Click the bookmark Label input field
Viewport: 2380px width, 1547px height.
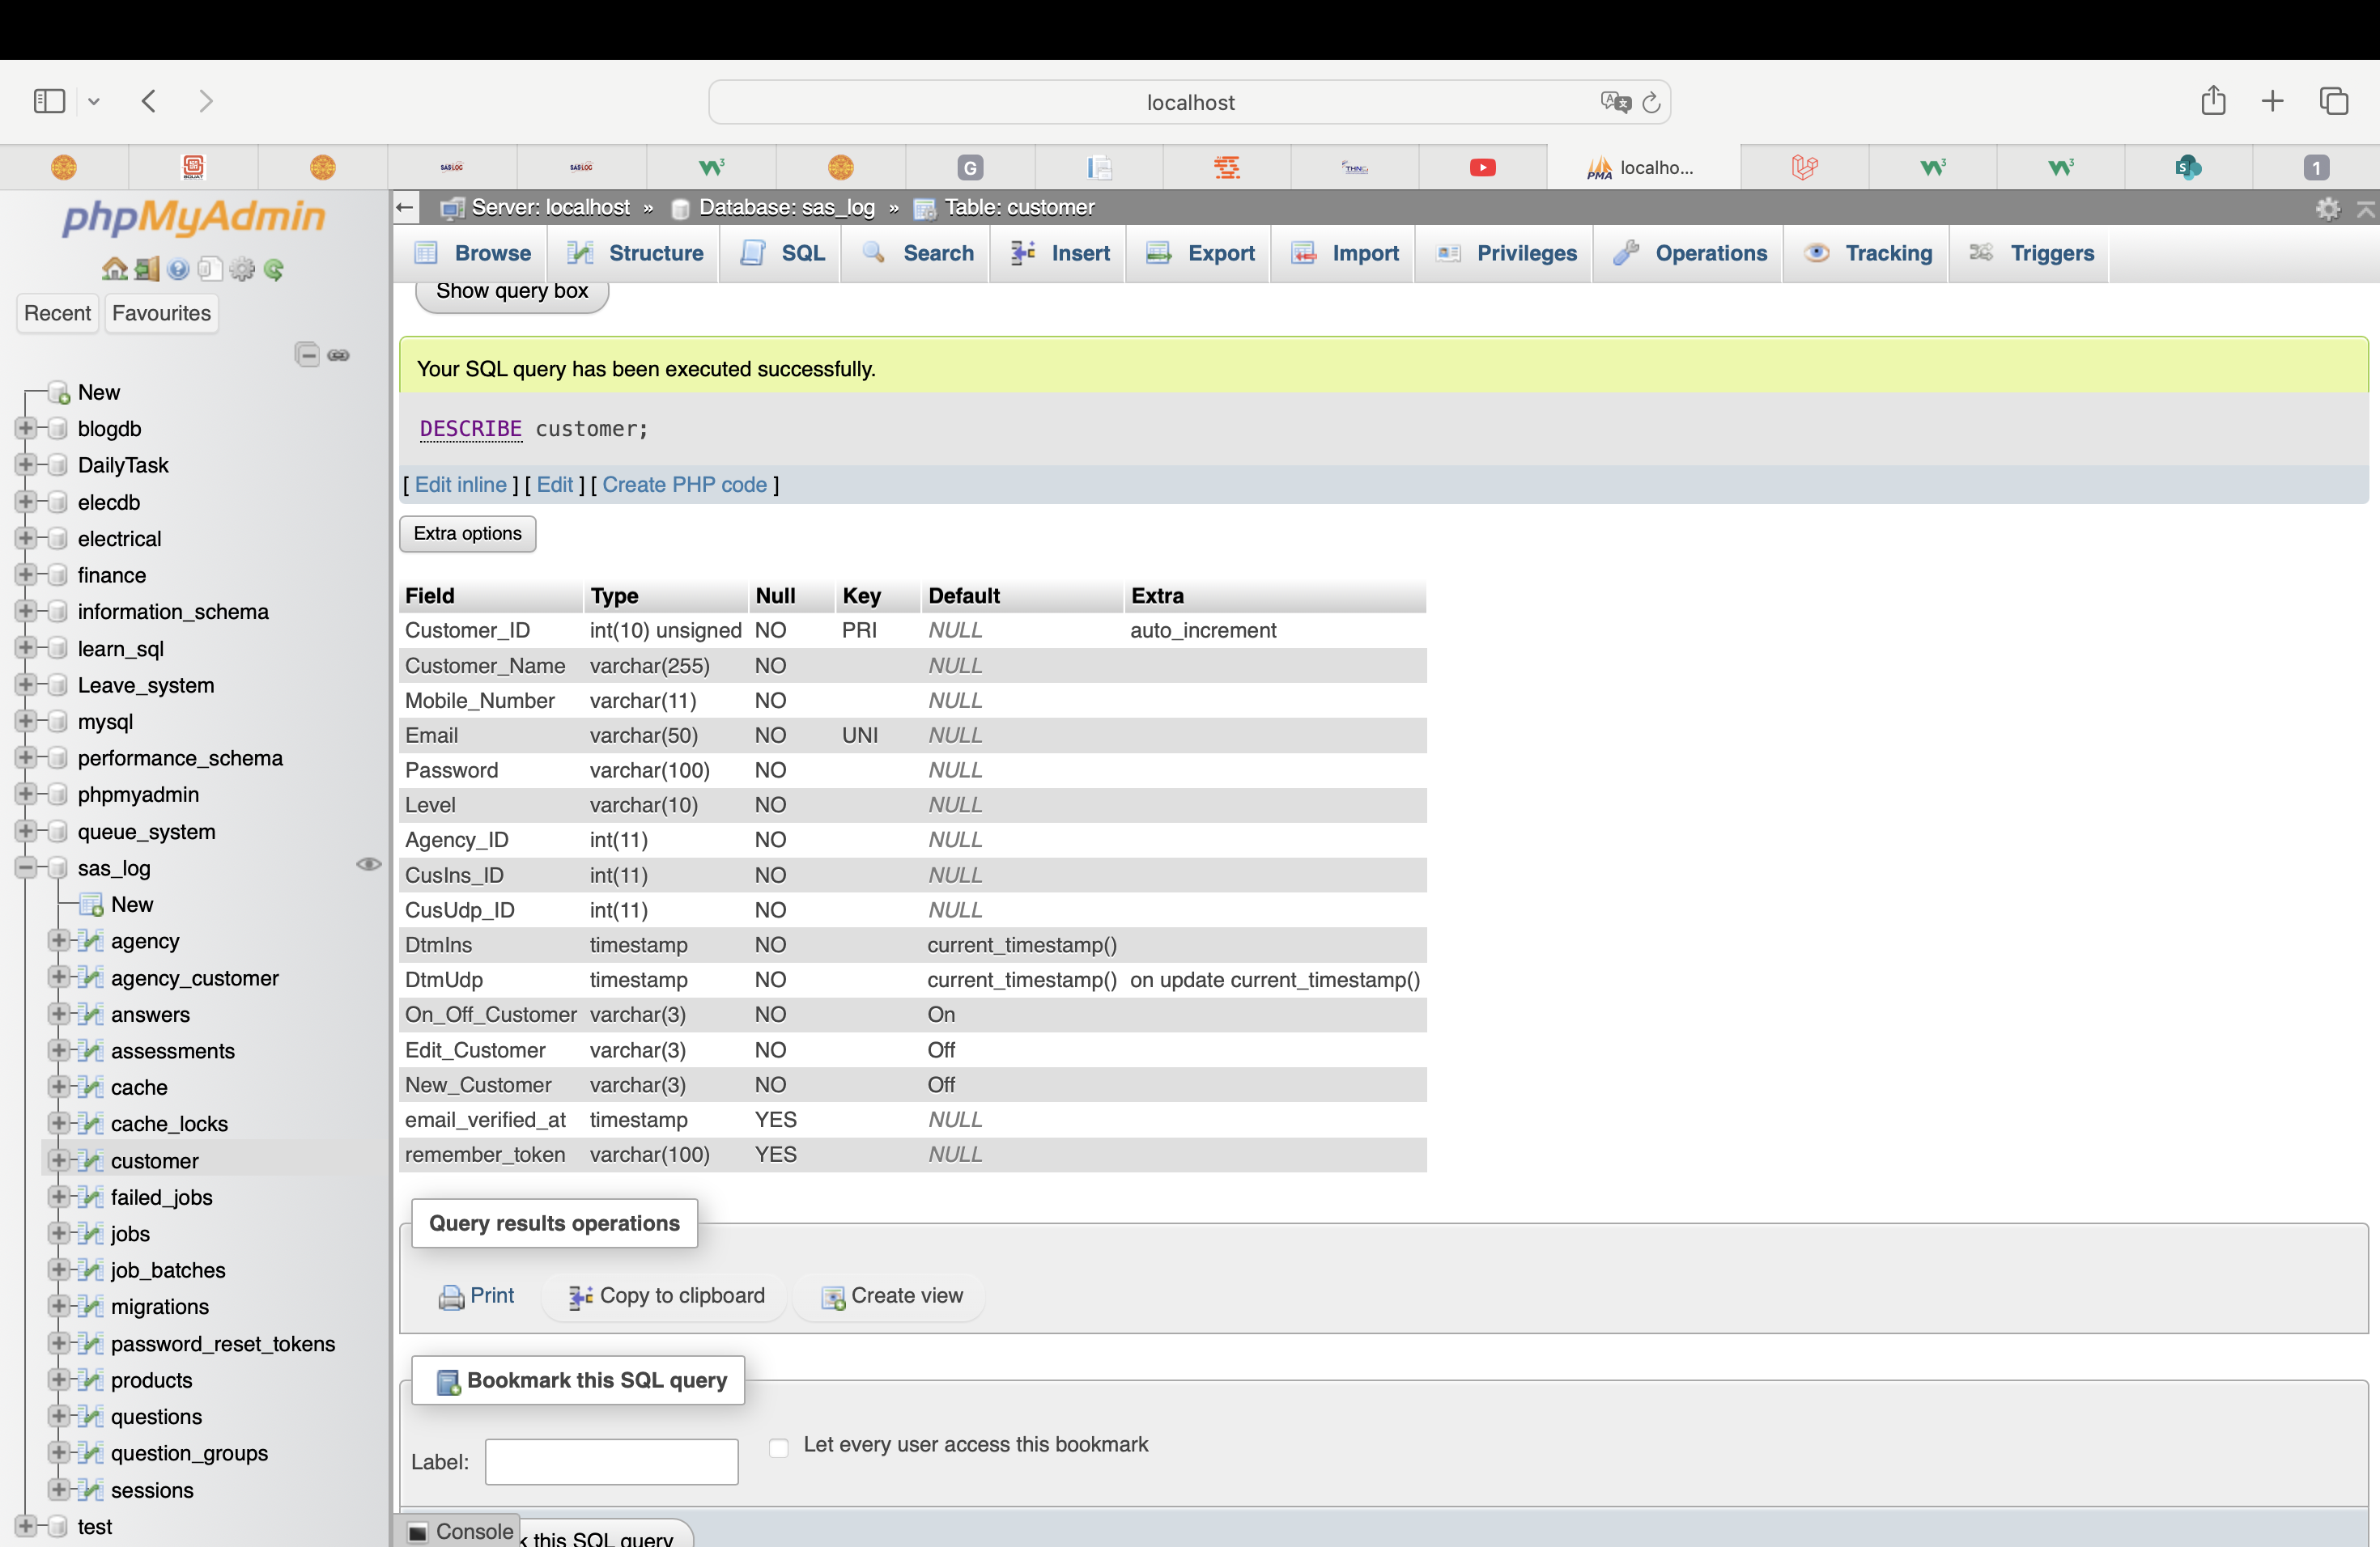tap(612, 1461)
